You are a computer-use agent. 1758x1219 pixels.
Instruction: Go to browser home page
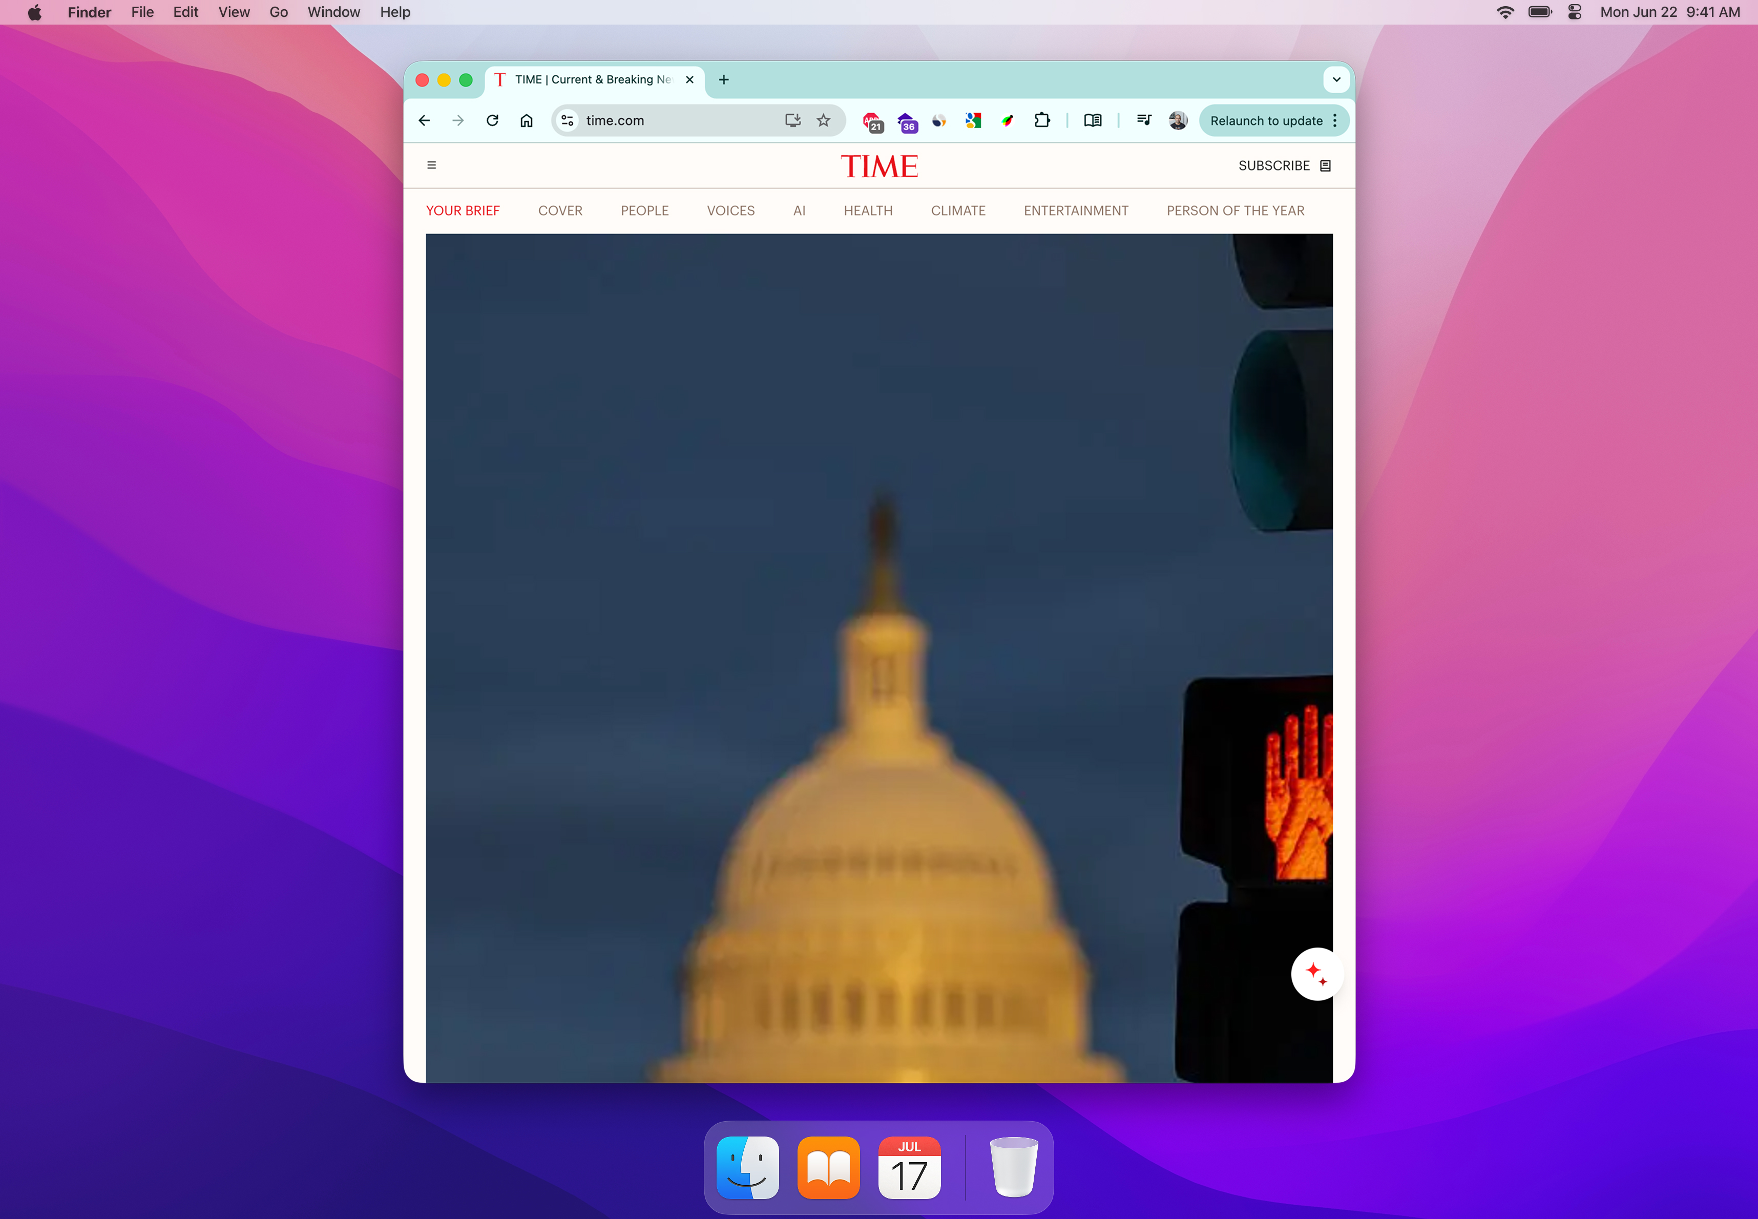coord(526,121)
